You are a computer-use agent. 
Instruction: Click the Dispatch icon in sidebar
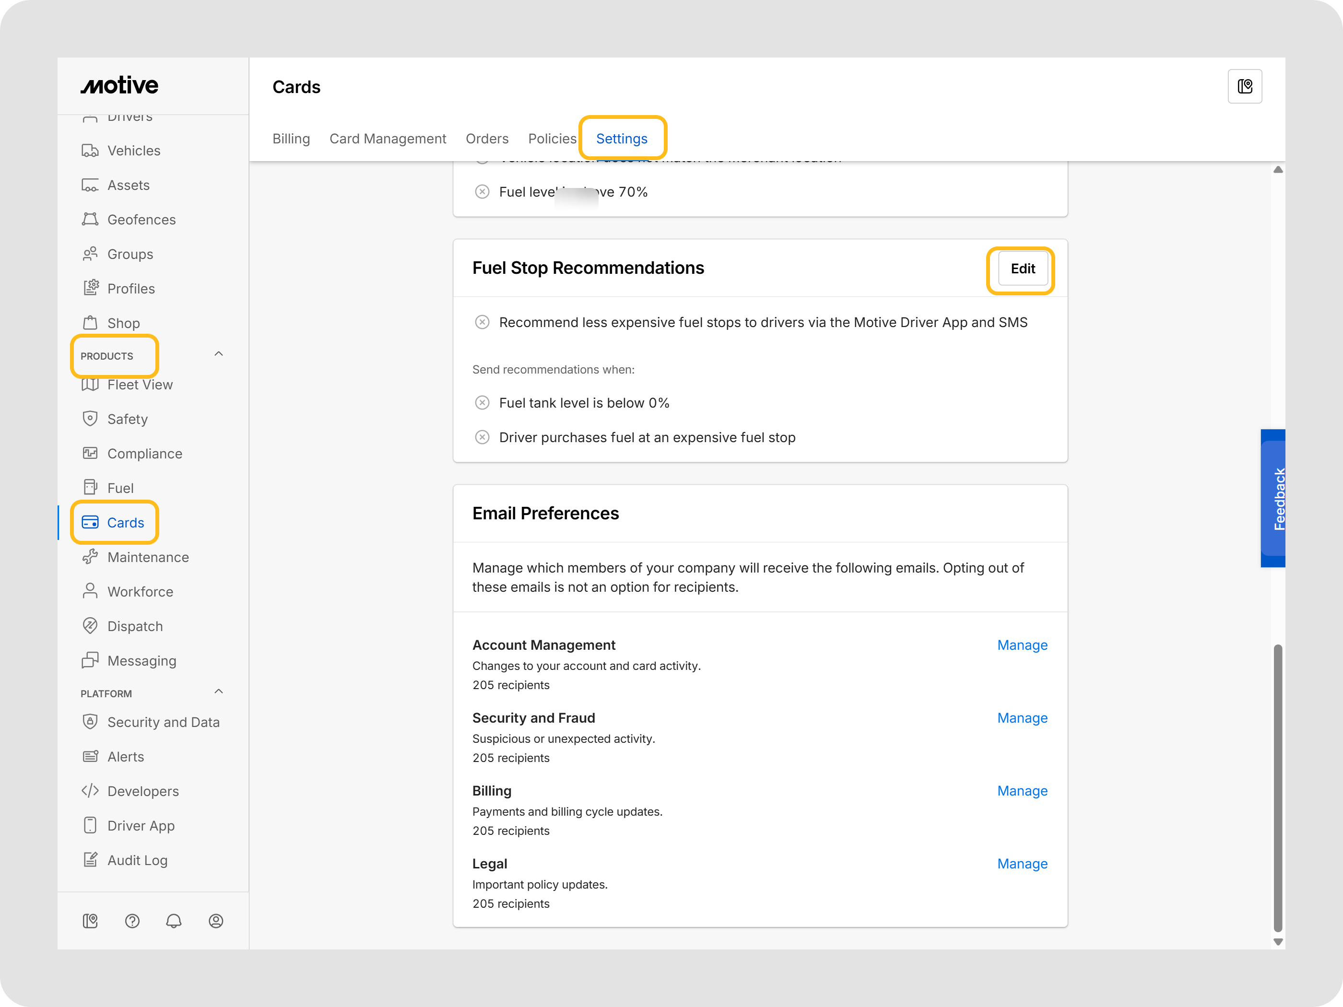click(90, 626)
